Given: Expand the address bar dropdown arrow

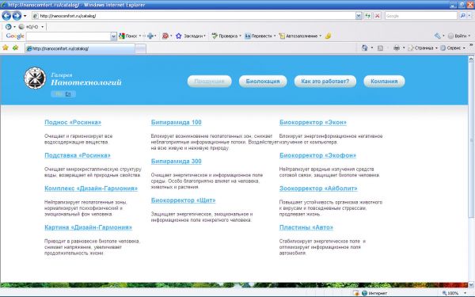Looking at the screenshot, I should [359, 16].
